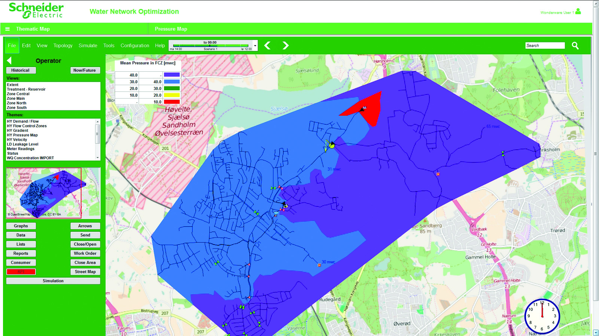Click the next scenario arrow

pos(285,46)
